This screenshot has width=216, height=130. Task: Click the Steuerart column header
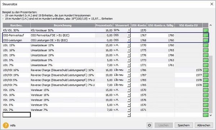tap(122, 25)
